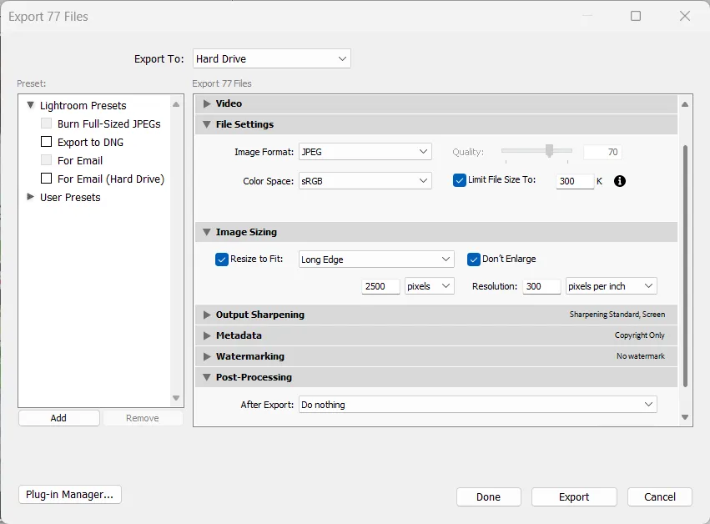Expand the Metadata section
Screen dimensions: 710x524
[x=207, y=335]
